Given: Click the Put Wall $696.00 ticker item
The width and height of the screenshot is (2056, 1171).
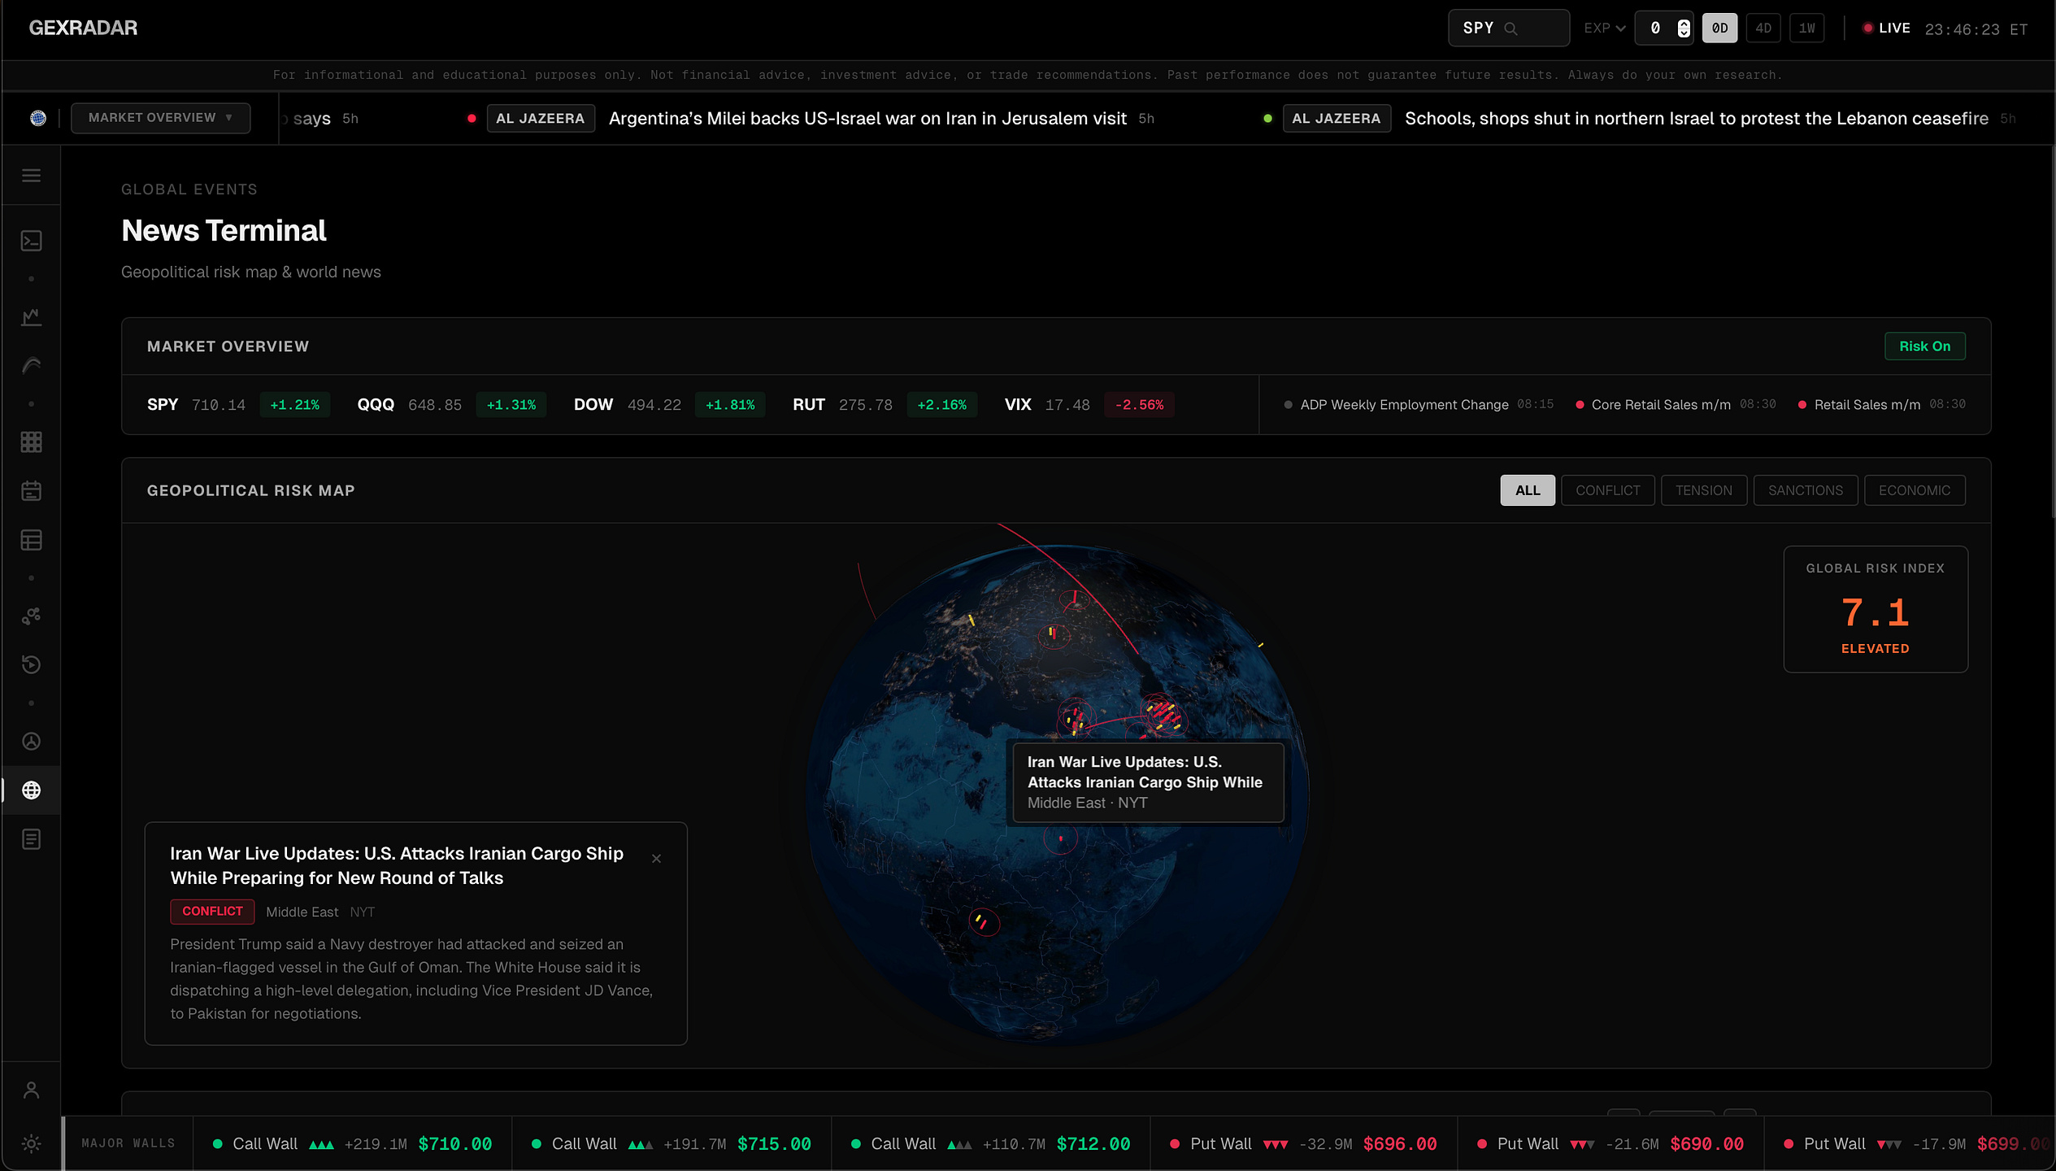Looking at the screenshot, I should click(1302, 1144).
